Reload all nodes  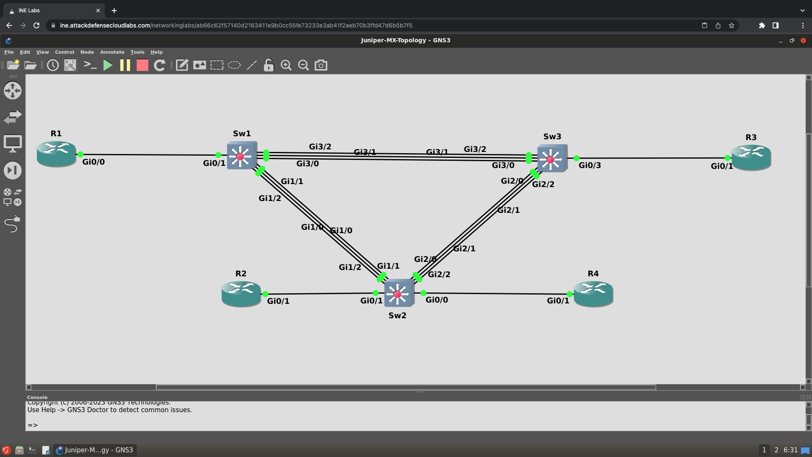pos(159,65)
